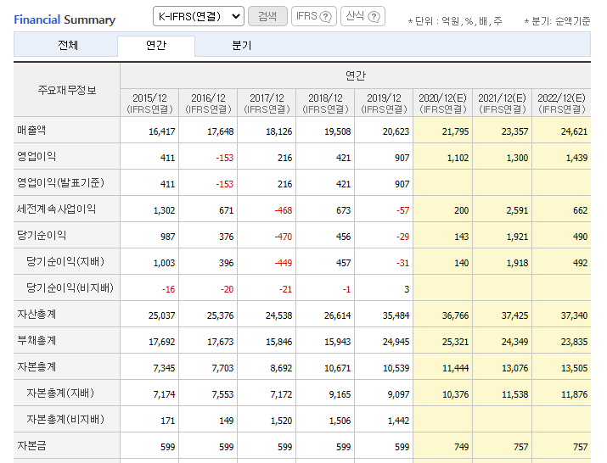Screen dimensions: 607x463
Task: Select the 2019/12 column header
Action: pyautogui.click(x=384, y=103)
